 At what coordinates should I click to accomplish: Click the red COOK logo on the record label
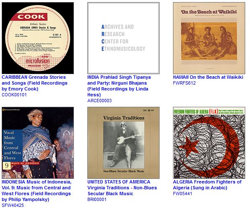click(x=31, y=17)
